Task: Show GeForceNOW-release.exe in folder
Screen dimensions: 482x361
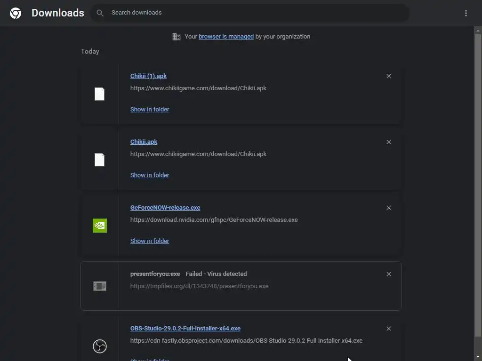Action: [x=149, y=241]
